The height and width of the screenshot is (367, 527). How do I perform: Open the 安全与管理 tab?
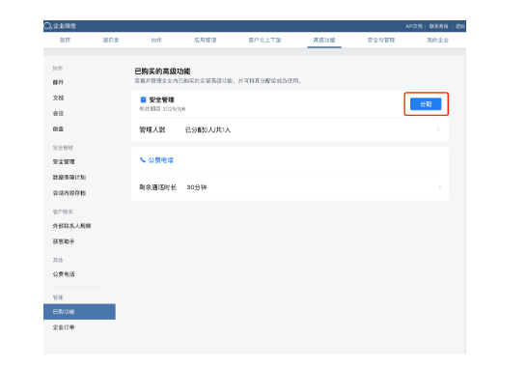(x=381, y=40)
